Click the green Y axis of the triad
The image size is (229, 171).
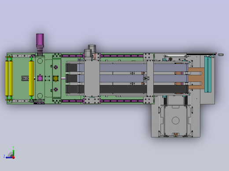(x=14, y=153)
